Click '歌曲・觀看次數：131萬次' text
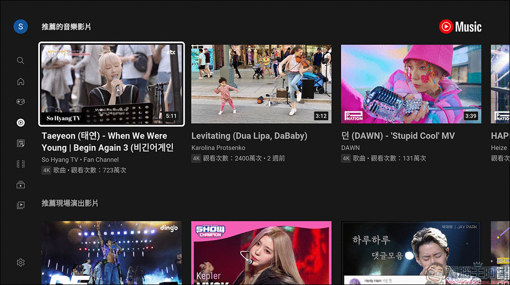The image size is (510, 285). 389,158
